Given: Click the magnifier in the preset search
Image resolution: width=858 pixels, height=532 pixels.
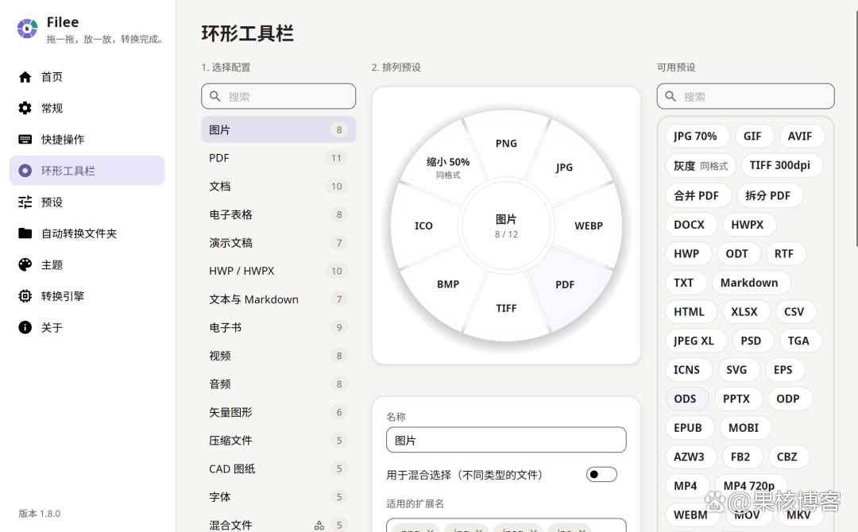Looking at the screenshot, I should (x=671, y=96).
